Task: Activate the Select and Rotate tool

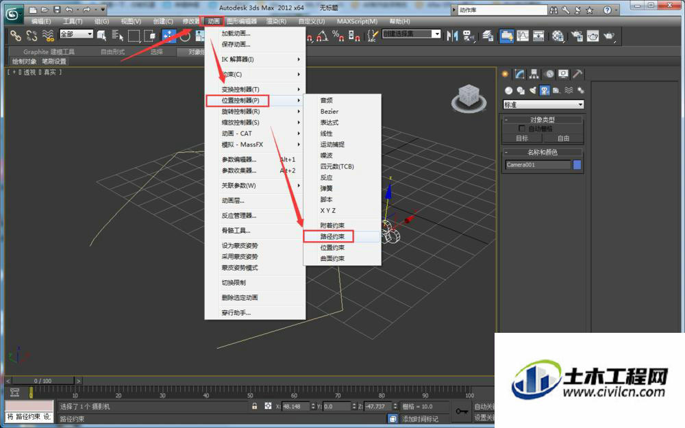Action: click(x=185, y=36)
